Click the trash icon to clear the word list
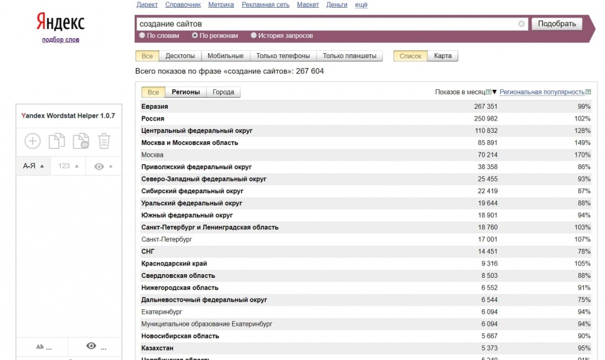 103,141
